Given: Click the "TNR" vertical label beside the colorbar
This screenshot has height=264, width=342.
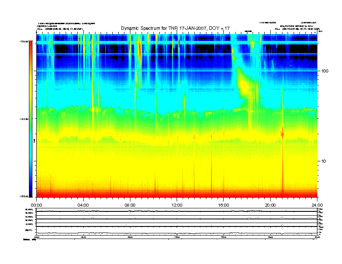Looking at the screenshot, I should tap(34, 141).
